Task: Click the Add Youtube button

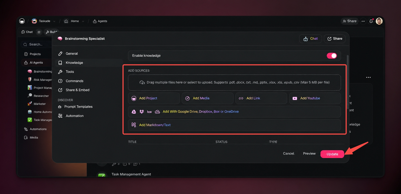Action: point(315,98)
